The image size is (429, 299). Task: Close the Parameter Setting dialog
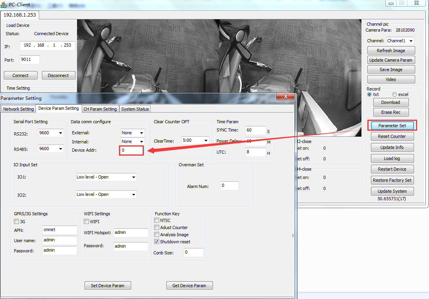click(x=285, y=96)
